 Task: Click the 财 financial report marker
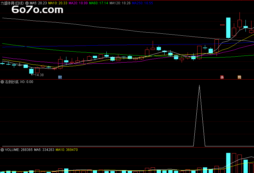click(x=60, y=77)
